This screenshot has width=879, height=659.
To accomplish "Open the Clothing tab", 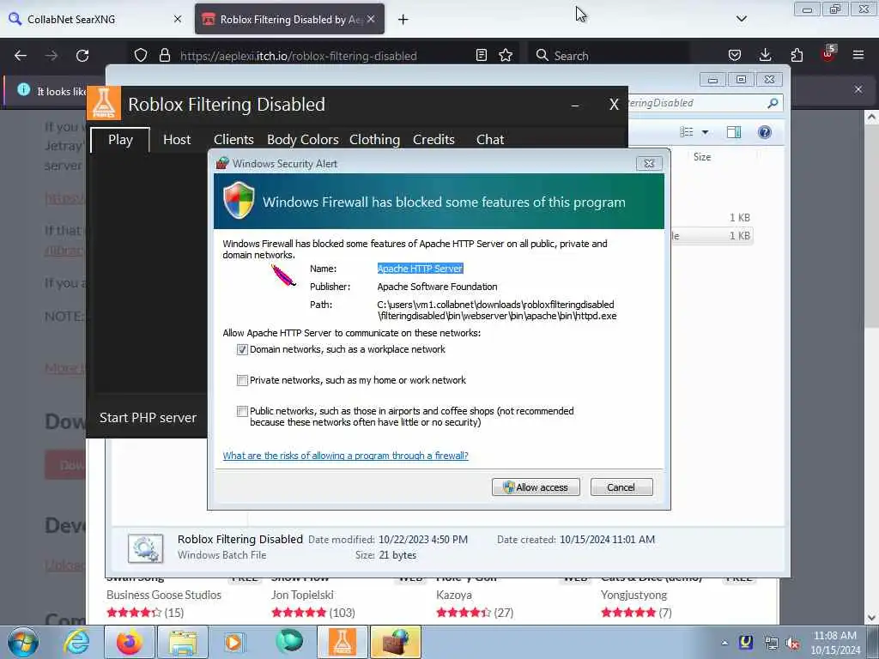I will pyautogui.click(x=374, y=140).
